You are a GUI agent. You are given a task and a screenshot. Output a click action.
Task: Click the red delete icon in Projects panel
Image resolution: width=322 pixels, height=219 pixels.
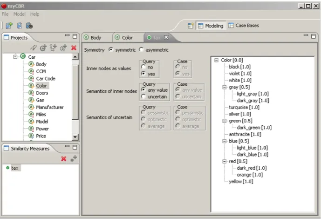tap(74, 48)
